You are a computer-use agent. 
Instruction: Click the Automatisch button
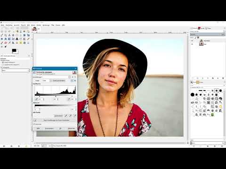click(x=58, y=116)
